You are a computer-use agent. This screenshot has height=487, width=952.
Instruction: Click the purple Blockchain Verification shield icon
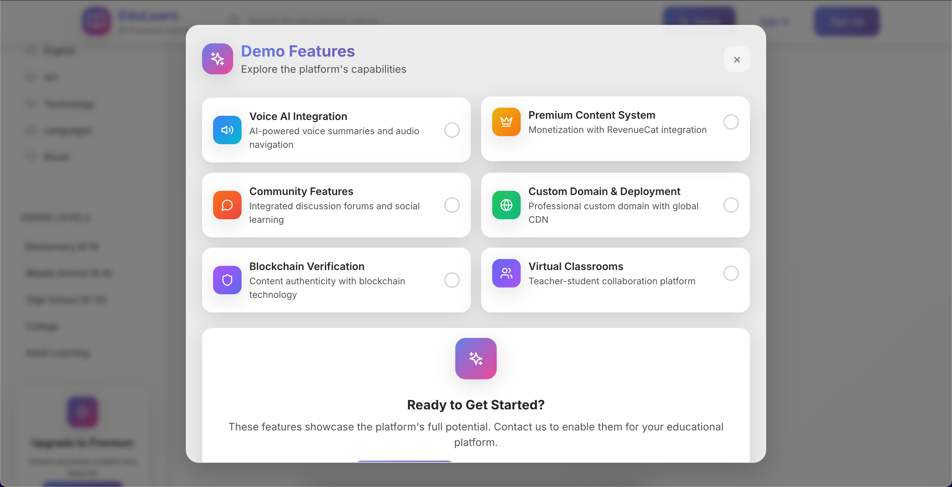coord(227,280)
